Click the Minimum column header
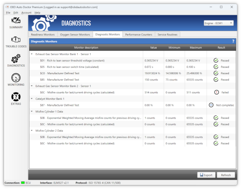241x189 pixels. (175, 47)
